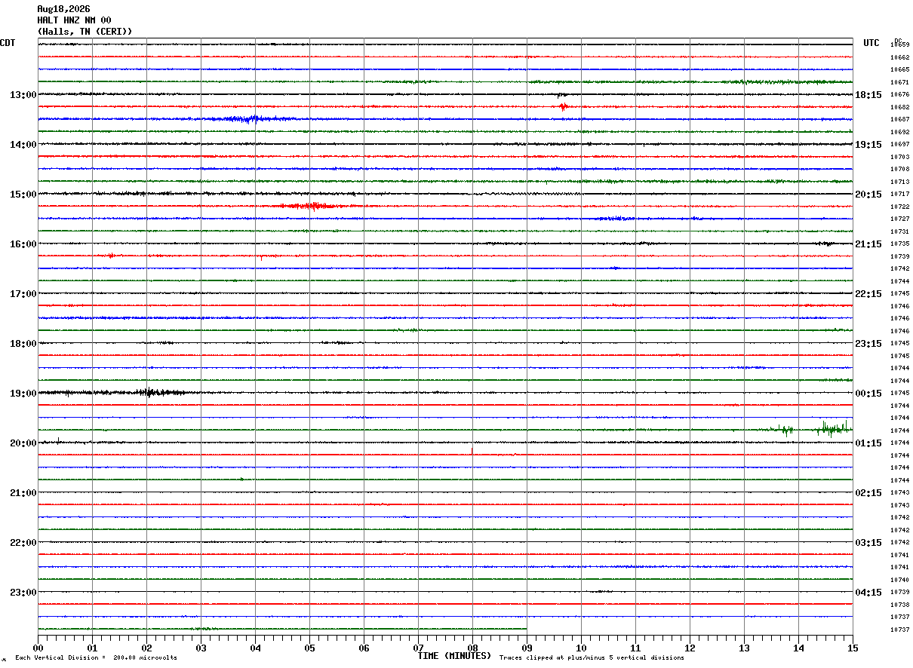This screenshot has height=668, width=913.
Task: Click the 10659 DC offset value
Action: [899, 45]
